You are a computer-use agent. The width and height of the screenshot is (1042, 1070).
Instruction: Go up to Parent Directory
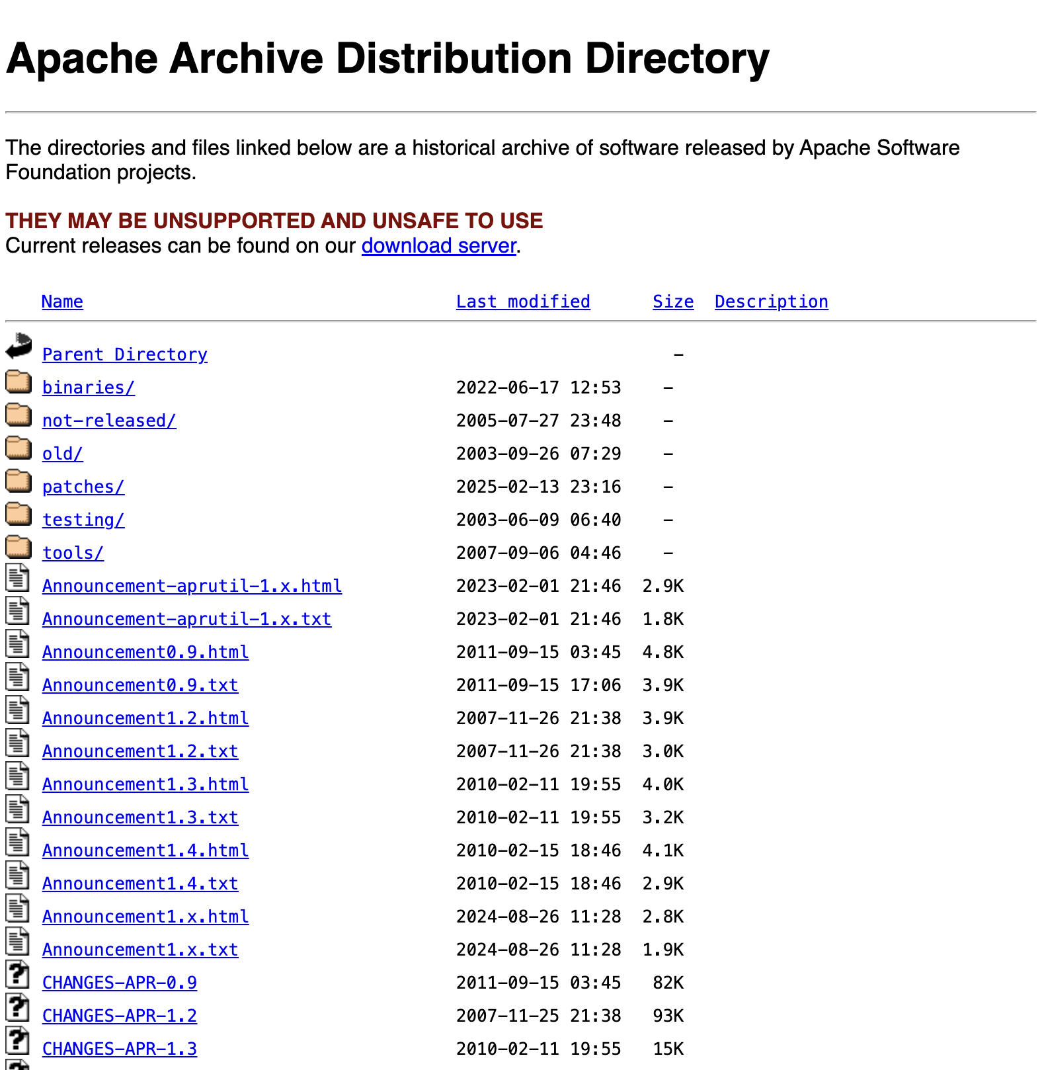[x=124, y=354]
